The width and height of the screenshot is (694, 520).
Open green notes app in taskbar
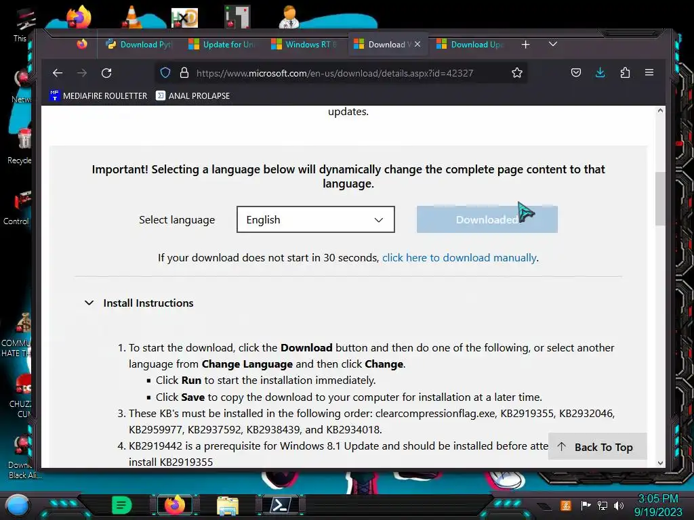coord(122,505)
